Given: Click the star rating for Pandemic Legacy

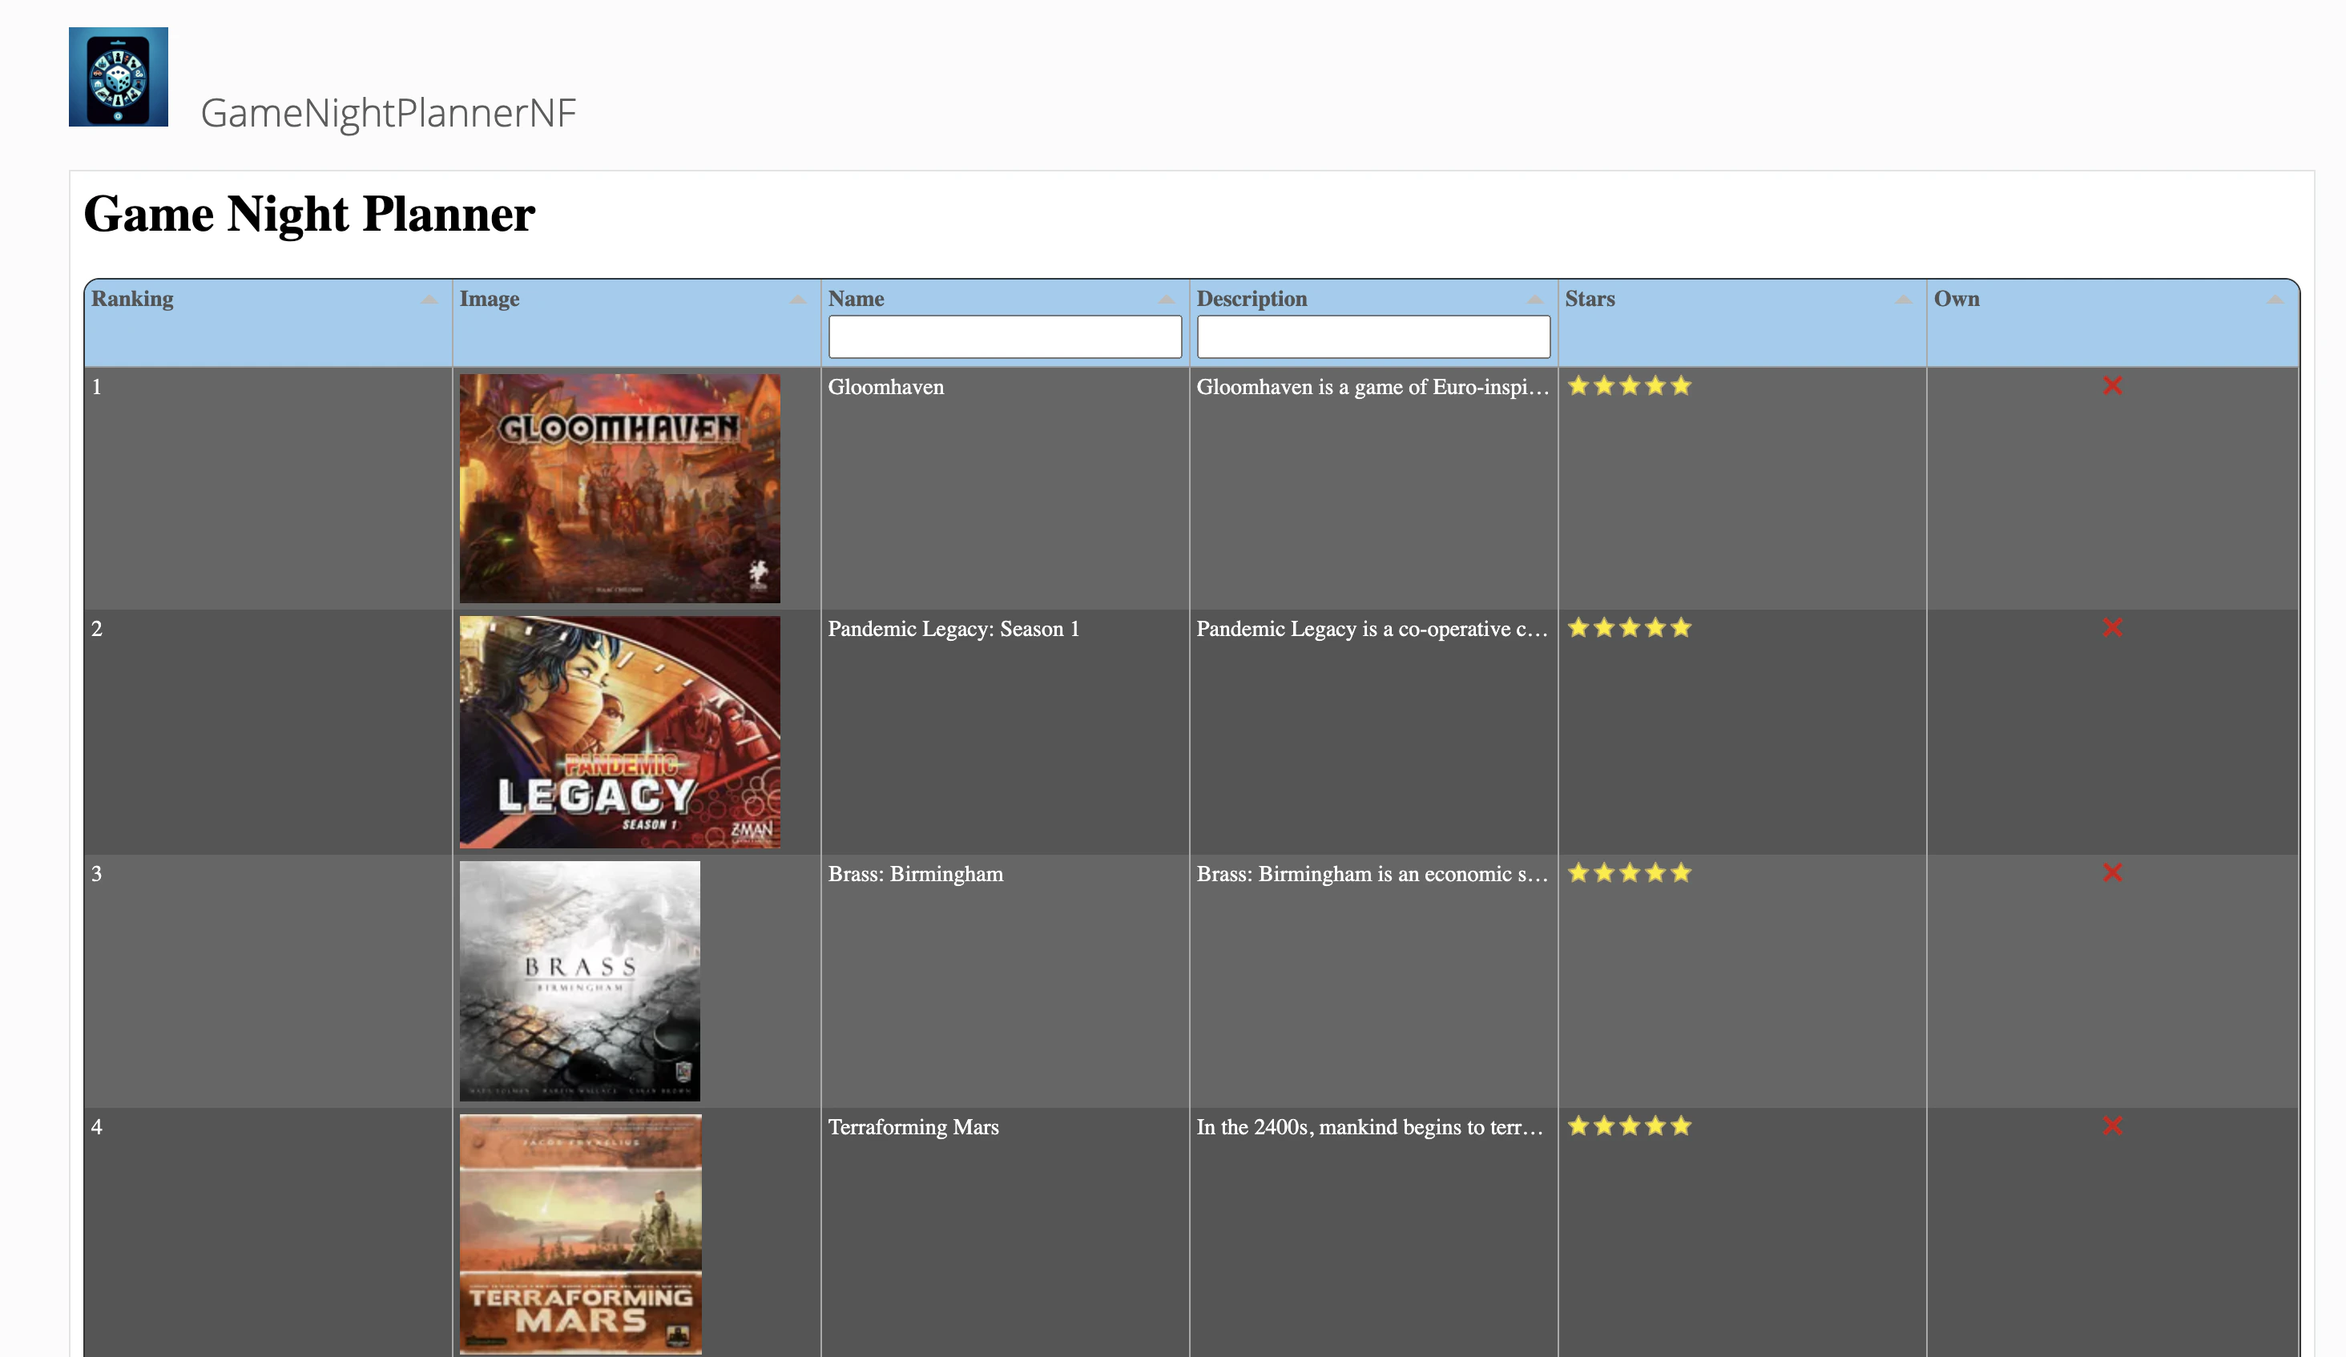Looking at the screenshot, I should pyautogui.click(x=1629, y=627).
